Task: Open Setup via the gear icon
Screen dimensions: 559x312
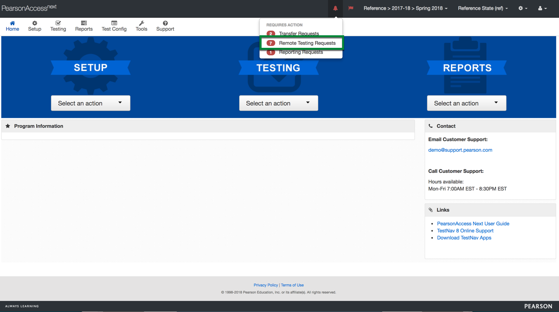Action: (x=34, y=23)
